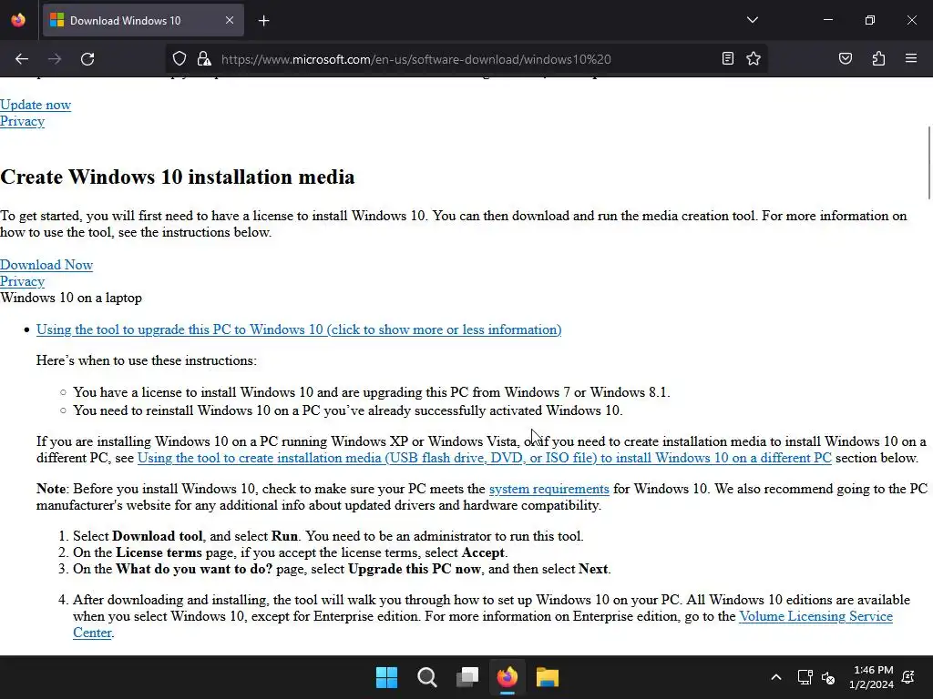Reload the current page

pos(87,59)
